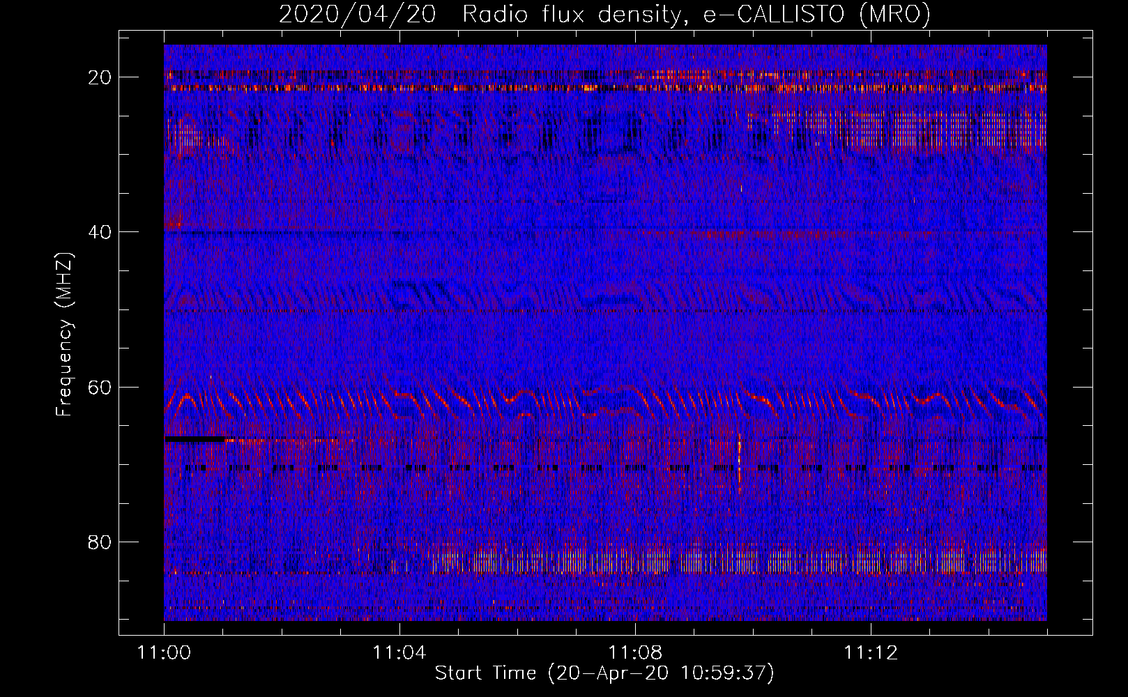Image resolution: width=1128 pixels, height=697 pixels.
Task: Click the 11:08 time tick label
Action: [634, 653]
